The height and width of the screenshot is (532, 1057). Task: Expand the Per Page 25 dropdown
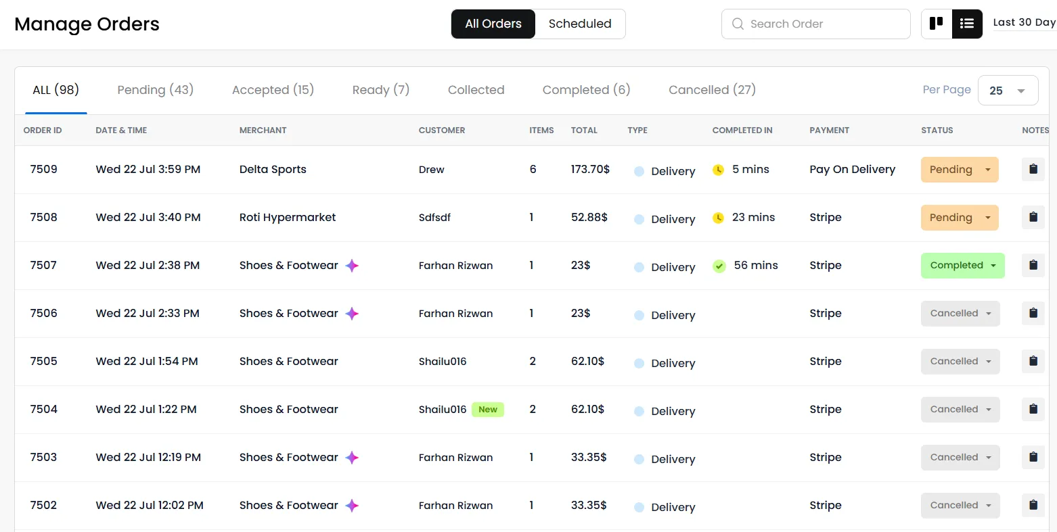pos(1008,91)
